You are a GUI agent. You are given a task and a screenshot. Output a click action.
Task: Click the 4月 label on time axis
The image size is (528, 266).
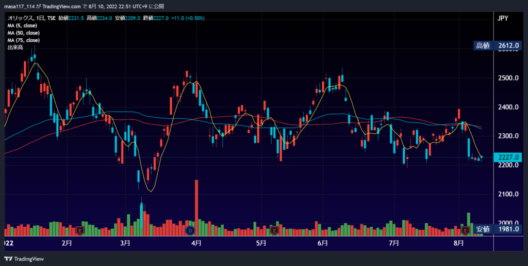(196, 243)
